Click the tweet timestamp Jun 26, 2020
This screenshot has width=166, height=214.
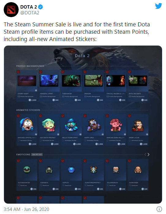coord(36,209)
